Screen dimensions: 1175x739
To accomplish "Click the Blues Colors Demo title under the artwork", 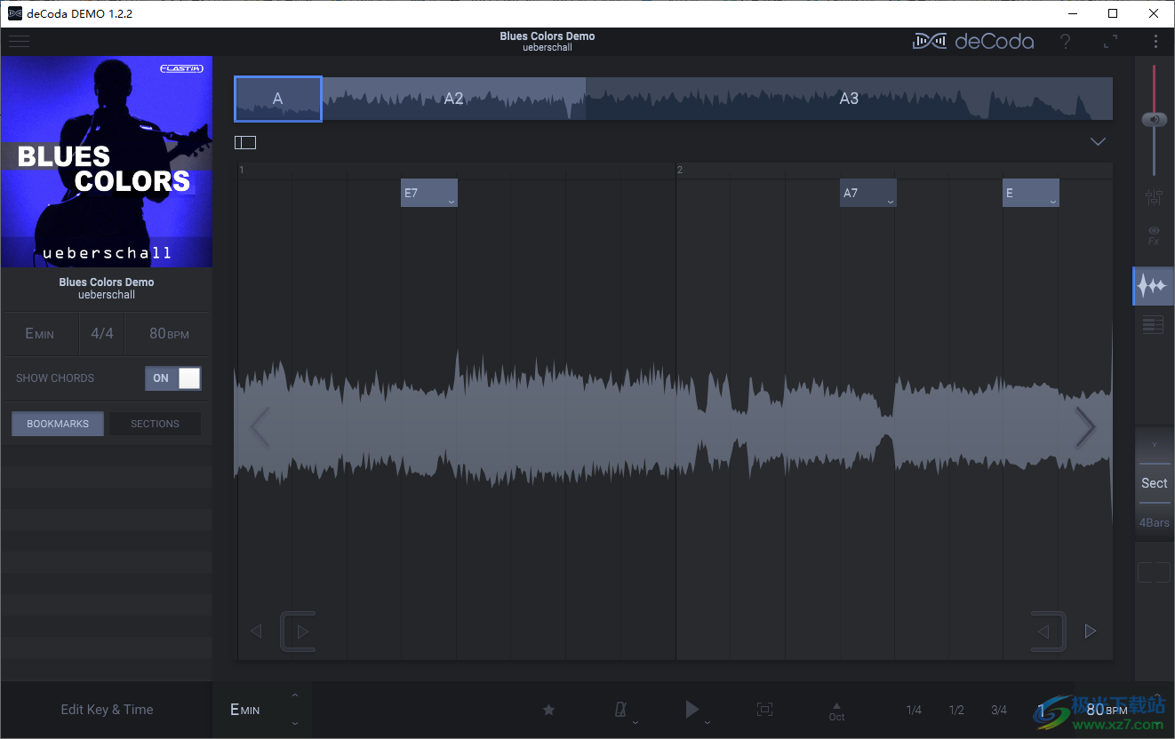I will coord(107,282).
